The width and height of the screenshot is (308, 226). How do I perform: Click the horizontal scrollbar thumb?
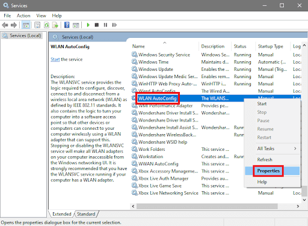point(207,206)
